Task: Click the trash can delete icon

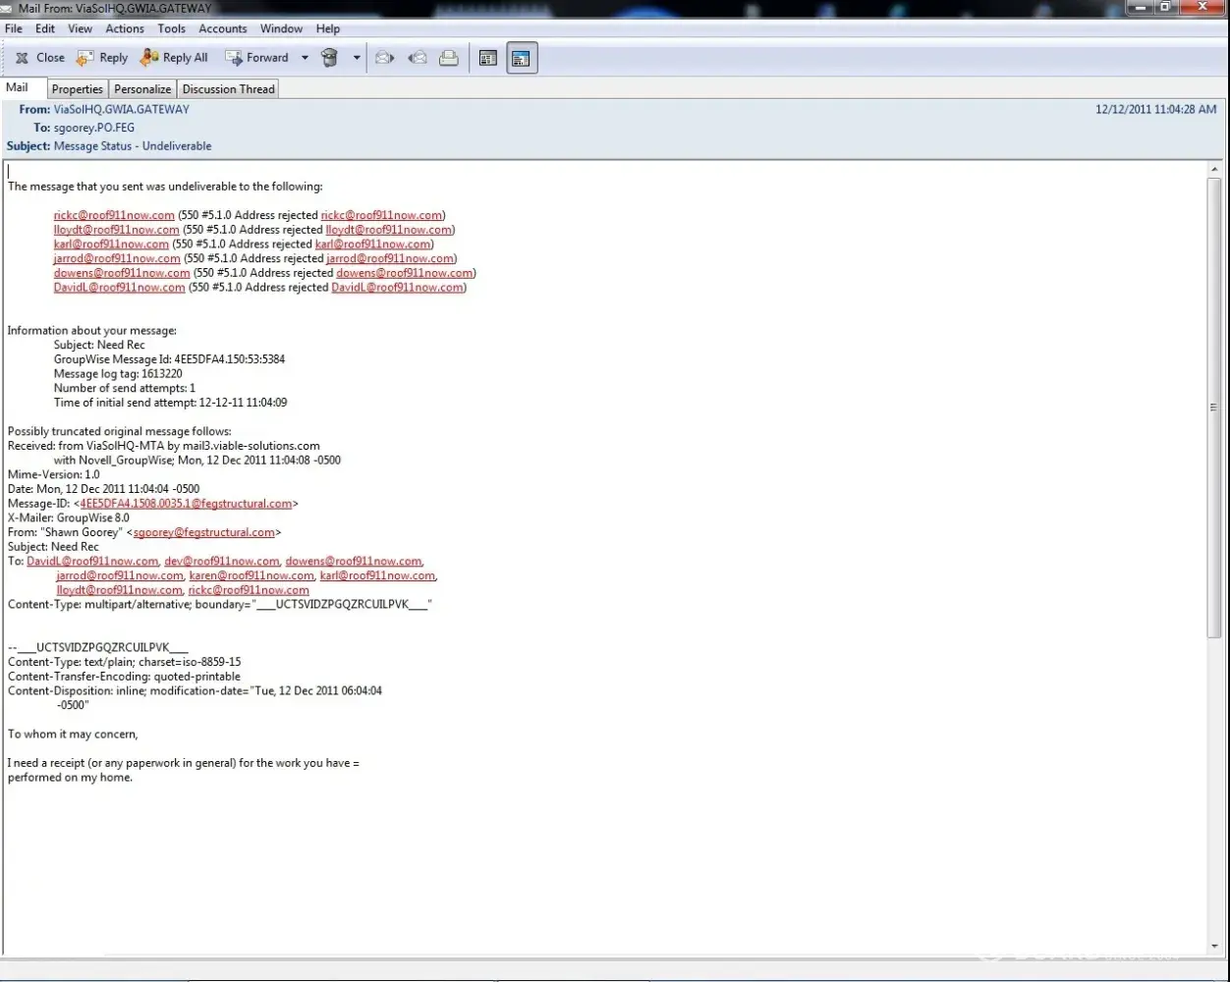Action: click(x=329, y=58)
